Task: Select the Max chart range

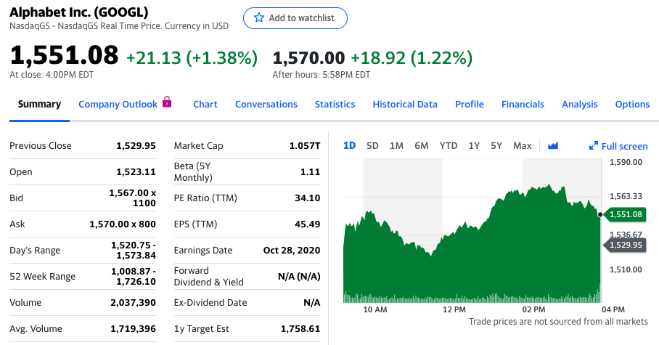Action: [x=523, y=145]
